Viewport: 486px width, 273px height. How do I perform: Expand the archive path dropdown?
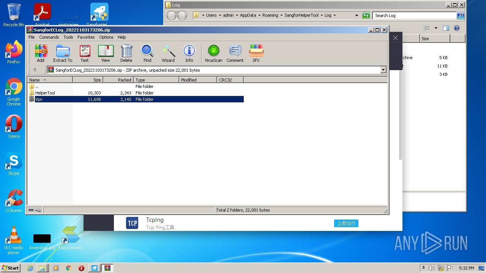(383, 70)
